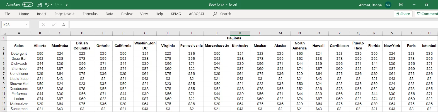The height and width of the screenshot is (112, 438).
Task: Open Ribbon Display Options icon
Action: (401, 5)
